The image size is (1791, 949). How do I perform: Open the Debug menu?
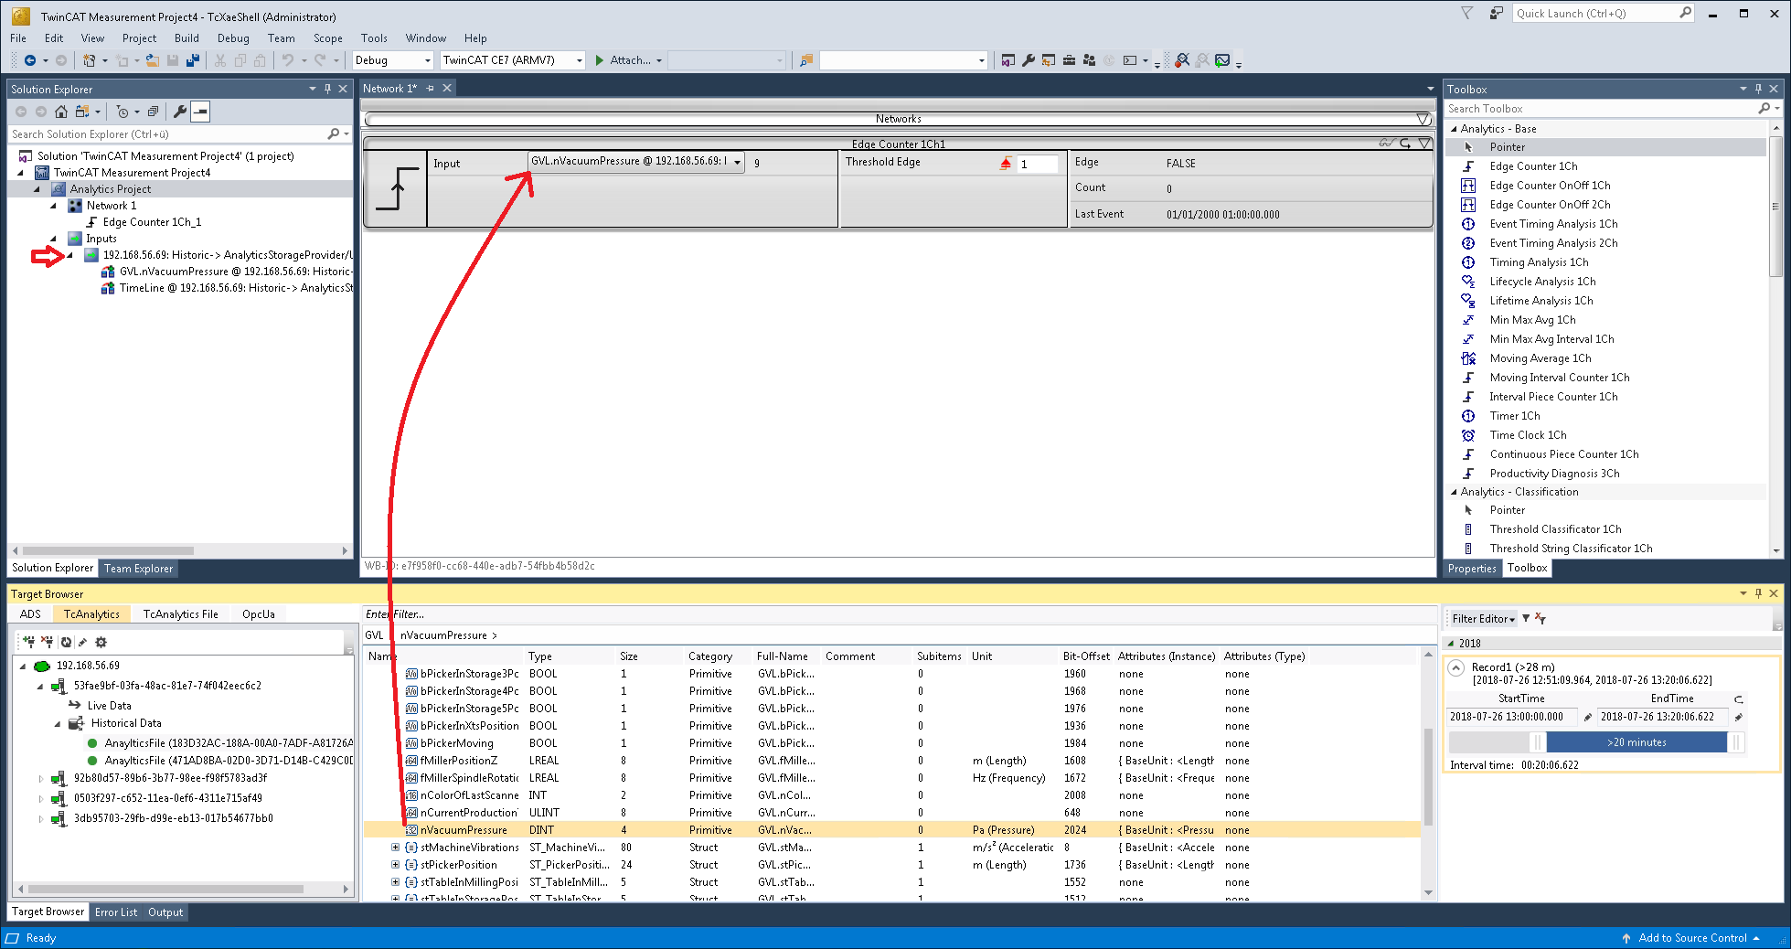(233, 38)
